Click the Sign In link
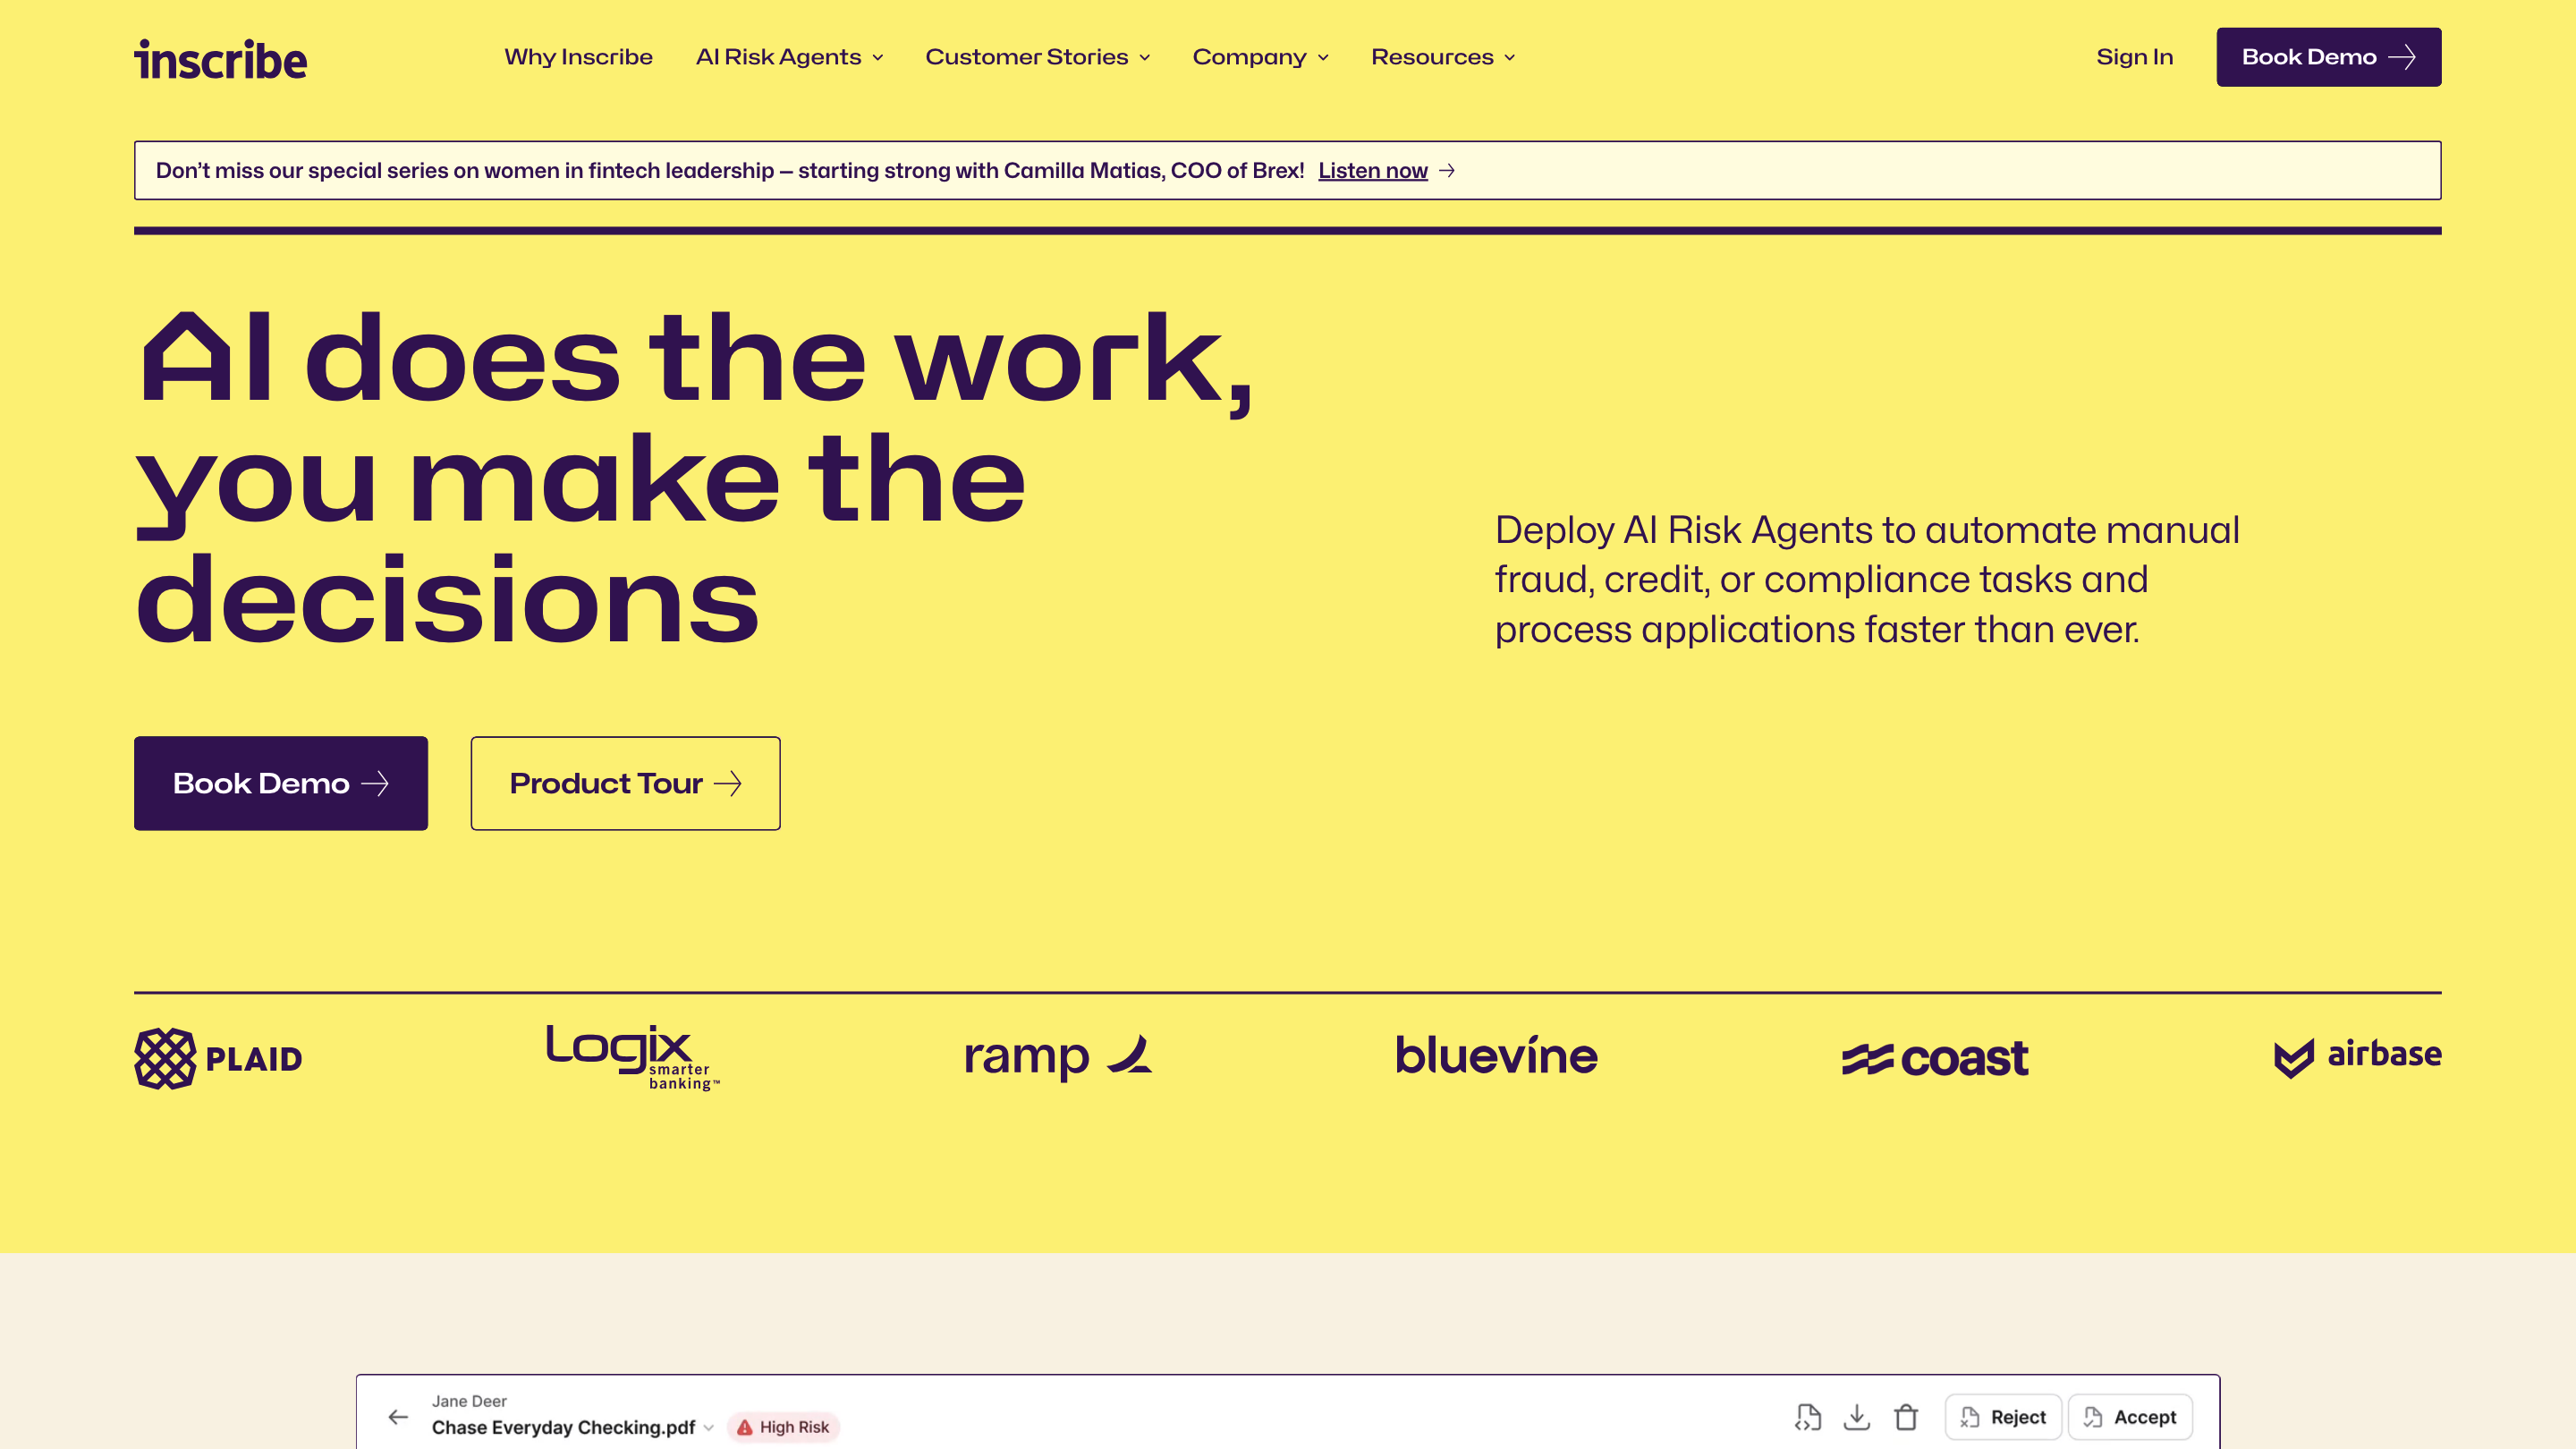Image resolution: width=2576 pixels, height=1449 pixels. pos(2134,57)
